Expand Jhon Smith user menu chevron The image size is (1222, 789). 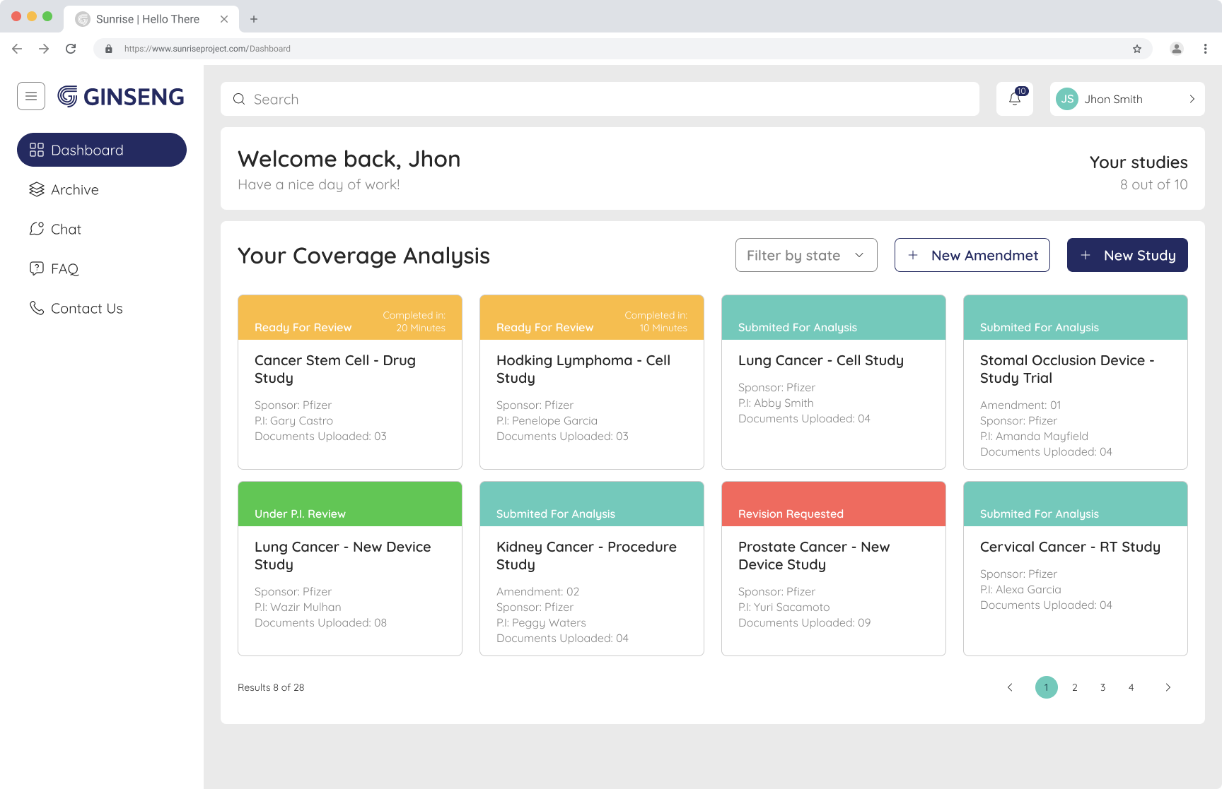(1192, 99)
